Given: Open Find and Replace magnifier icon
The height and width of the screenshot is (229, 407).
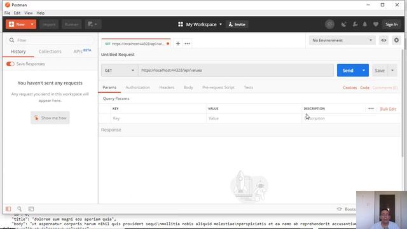Looking at the screenshot, I should (x=20, y=209).
